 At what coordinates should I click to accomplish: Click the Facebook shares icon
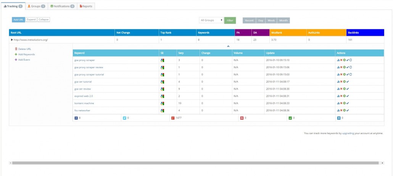click(76, 118)
